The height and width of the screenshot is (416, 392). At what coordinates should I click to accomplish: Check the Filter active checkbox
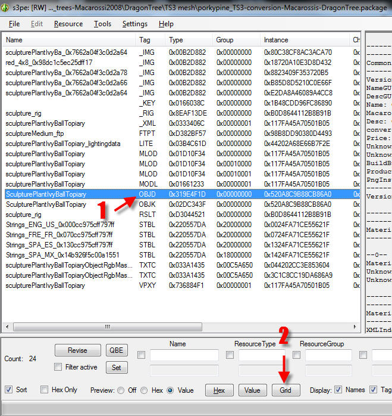pyautogui.click(x=58, y=367)
